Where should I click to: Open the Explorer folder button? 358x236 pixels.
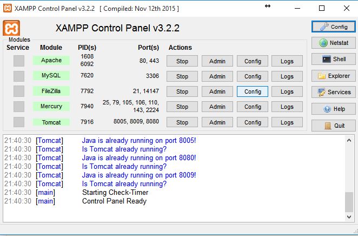click(333, 76)
